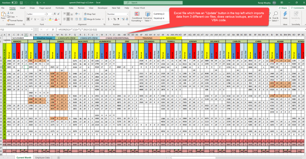Toggle Wrap Text for the selected cell
This screenshot has height=159, width=306.
(x=90, y=14)
